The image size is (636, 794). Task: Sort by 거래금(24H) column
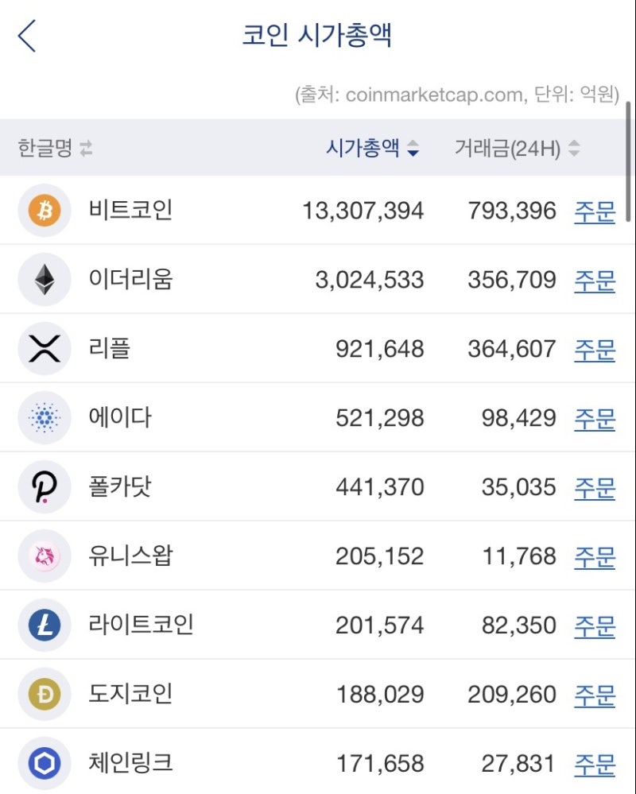point(517,148)
